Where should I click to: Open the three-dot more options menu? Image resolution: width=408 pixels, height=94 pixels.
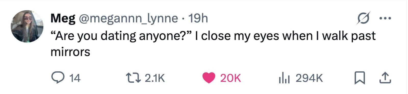pyautogui.click(x=385, y=18)
